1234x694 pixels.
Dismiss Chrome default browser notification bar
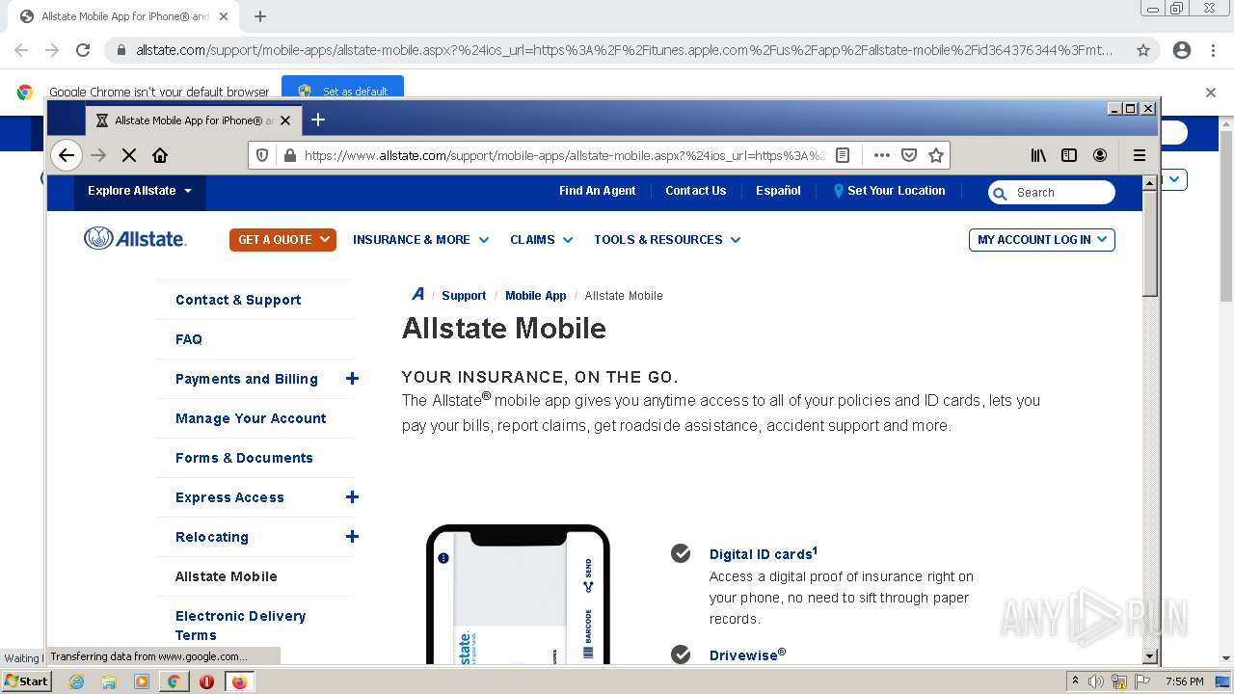pyautogui.click(x=1211, y=93)
